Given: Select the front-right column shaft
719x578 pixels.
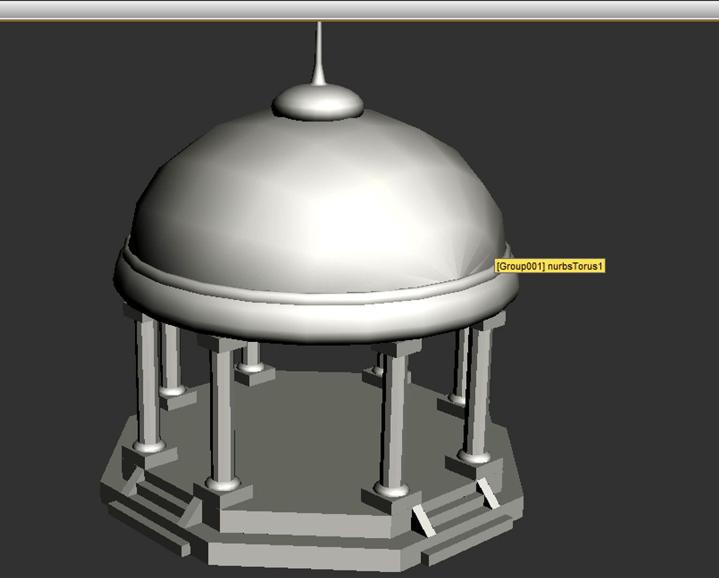Looking at the screenshot, I should (394, 417).
